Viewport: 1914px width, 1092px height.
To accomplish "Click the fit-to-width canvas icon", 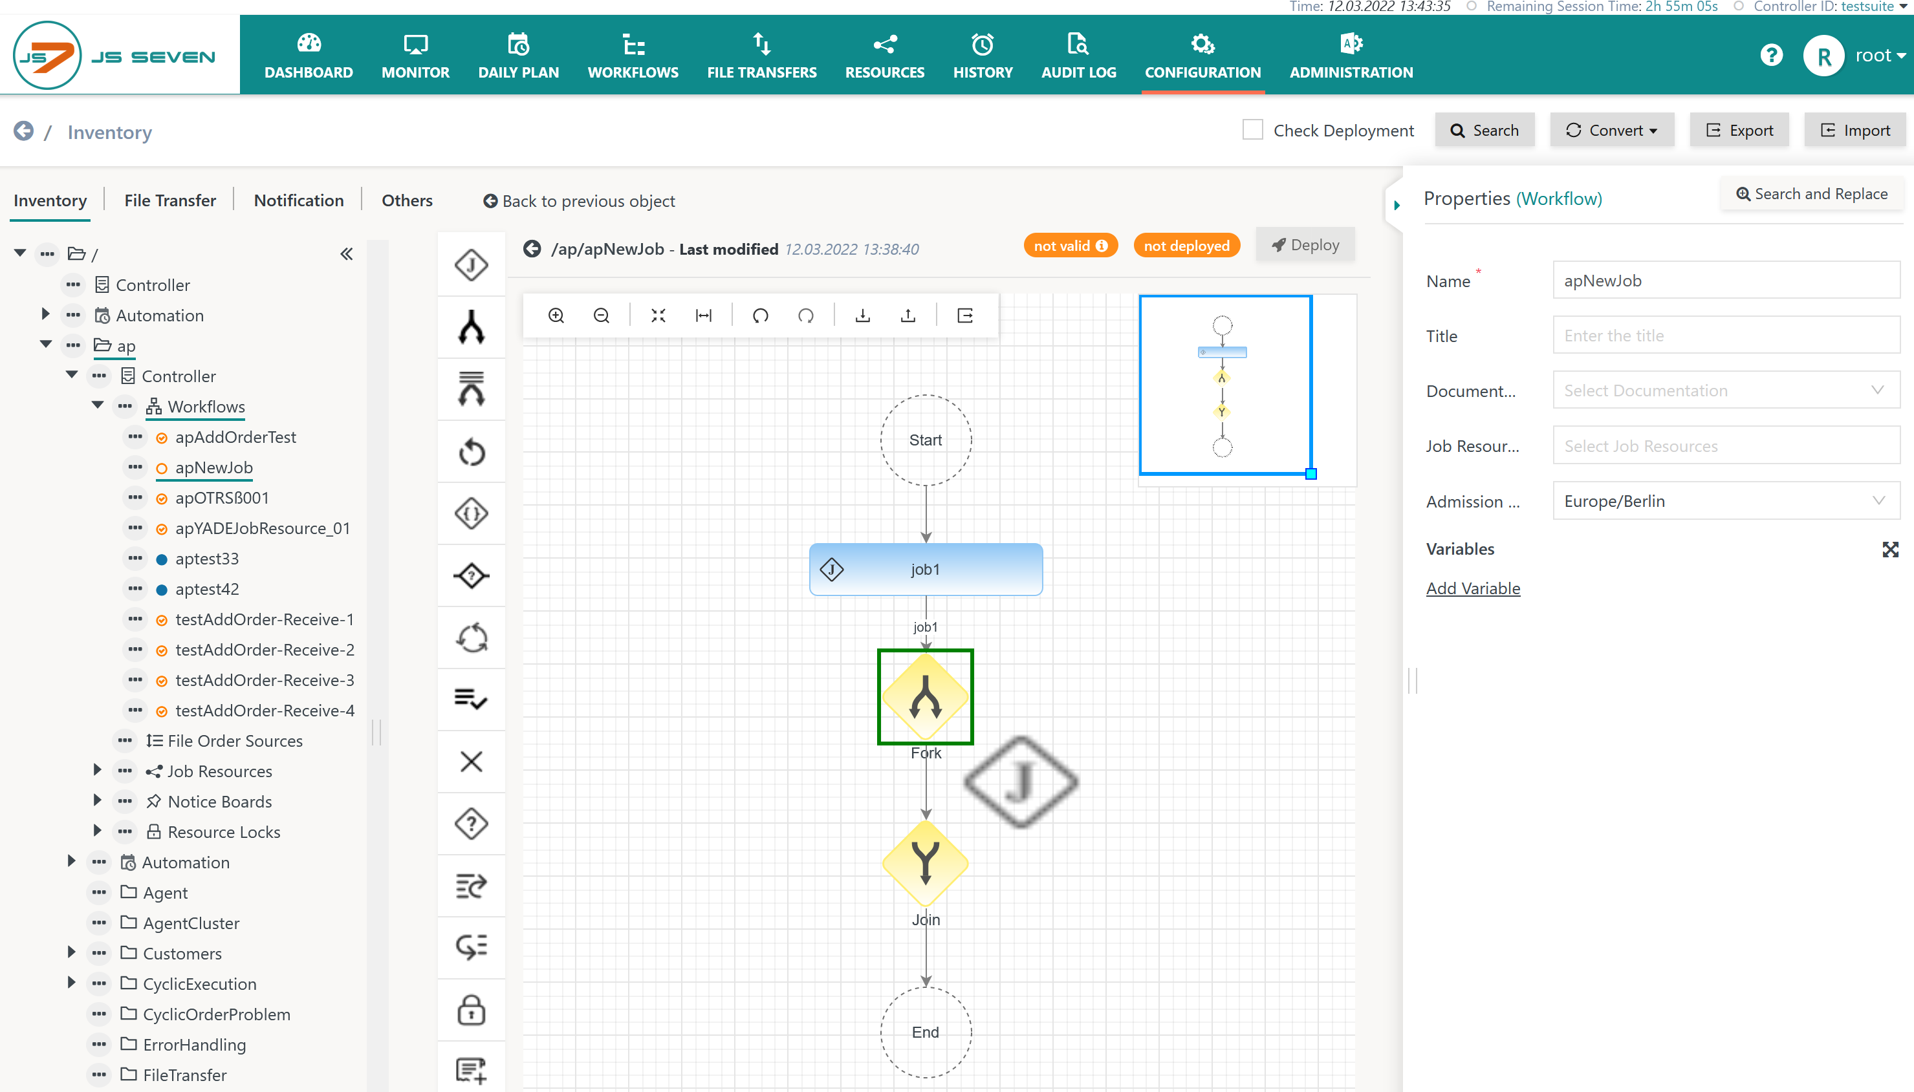I will 703,316.
